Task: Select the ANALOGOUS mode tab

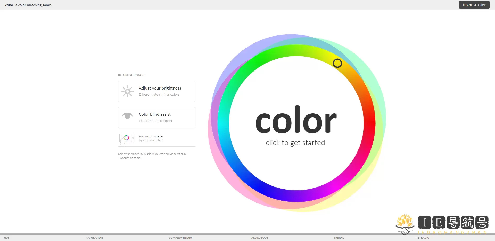Action: (260, 238)
